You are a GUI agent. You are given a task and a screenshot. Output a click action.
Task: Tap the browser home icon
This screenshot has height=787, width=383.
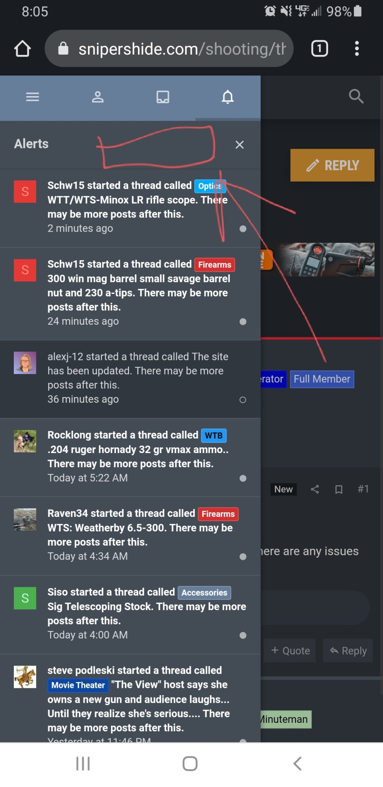[22, 49]
